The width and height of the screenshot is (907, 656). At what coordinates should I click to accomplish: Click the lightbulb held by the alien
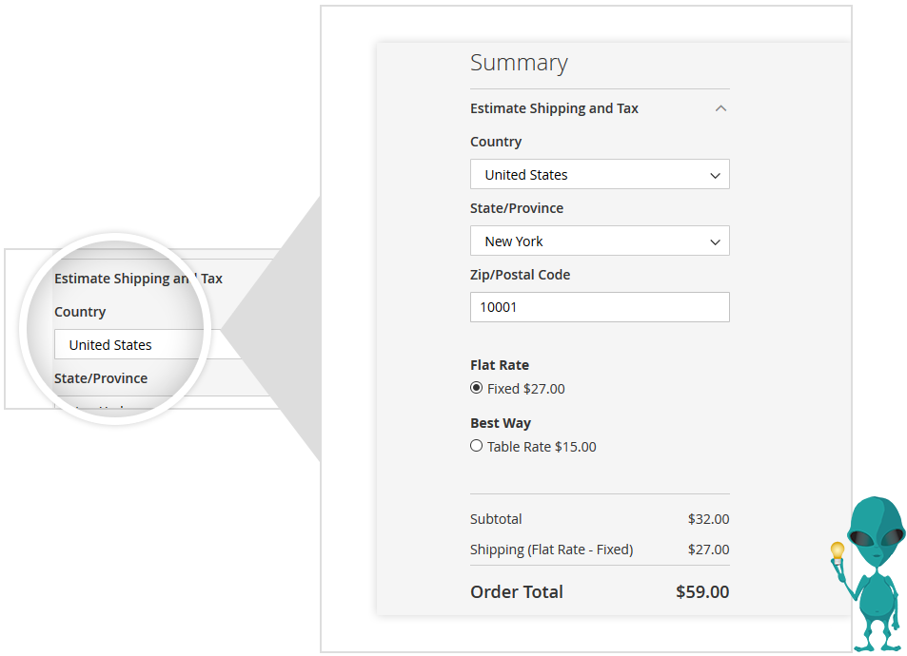[x=838, y=550]
